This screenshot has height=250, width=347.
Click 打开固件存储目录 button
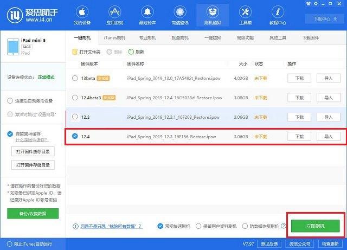click(33, 165)
